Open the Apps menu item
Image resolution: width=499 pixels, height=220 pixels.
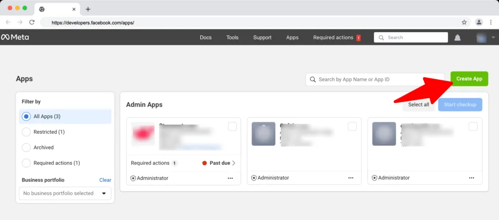click(292, 37)
